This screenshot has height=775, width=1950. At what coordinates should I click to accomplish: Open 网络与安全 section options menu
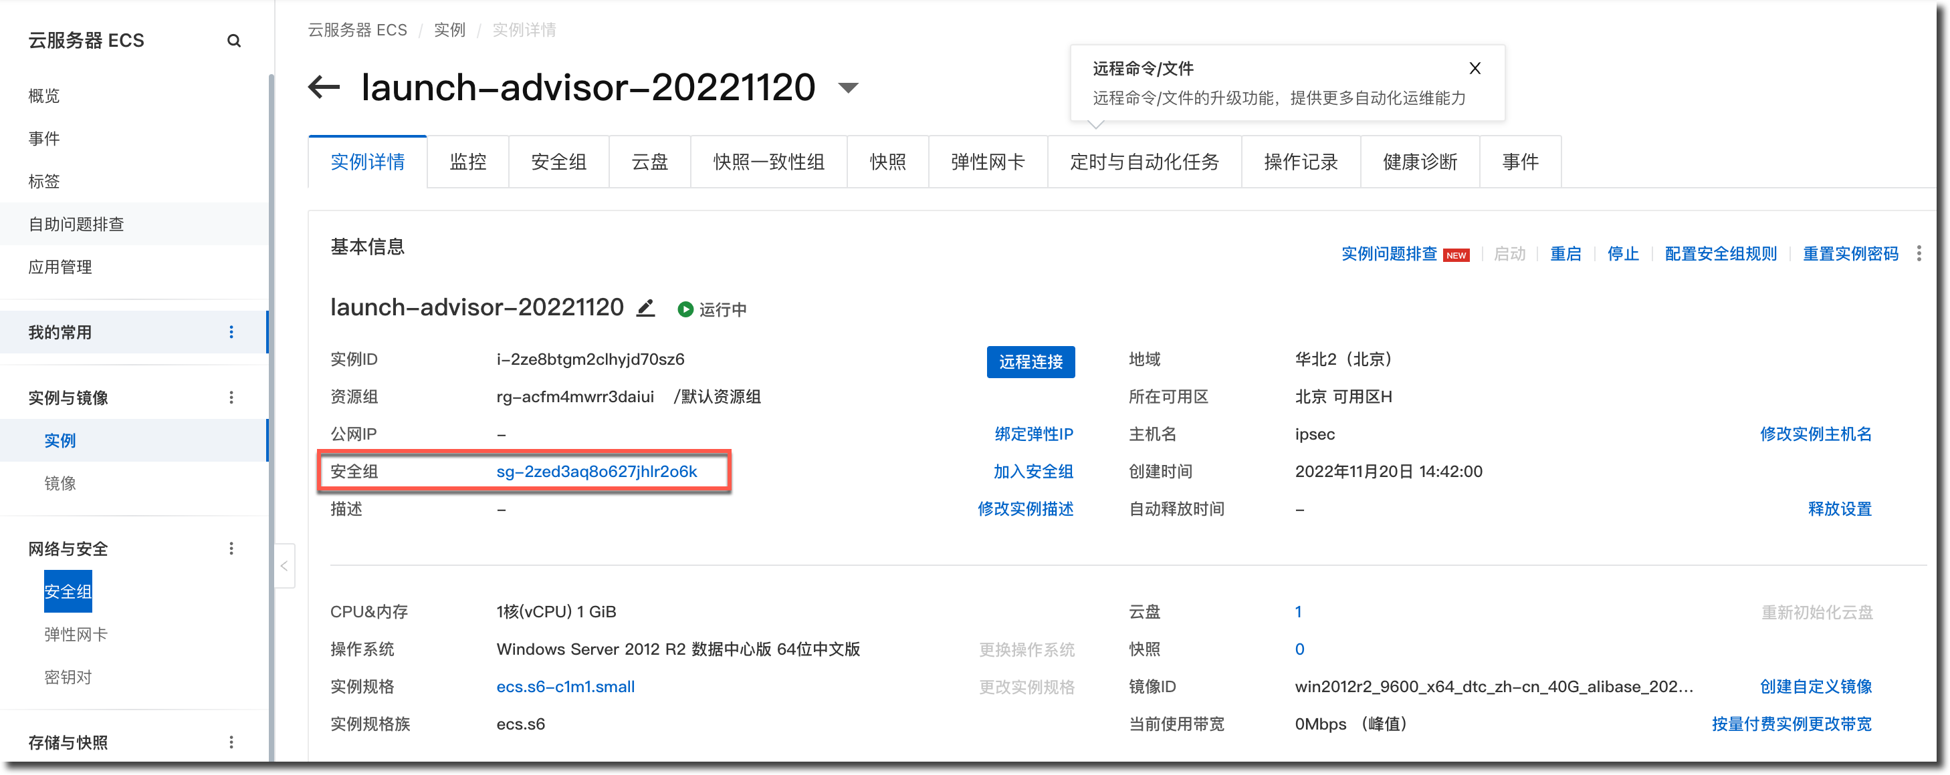tap(231, 548)
